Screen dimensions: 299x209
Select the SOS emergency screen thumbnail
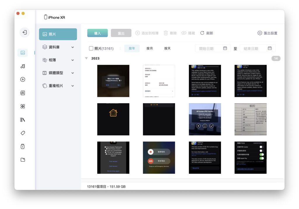click(x=159, y=157)
